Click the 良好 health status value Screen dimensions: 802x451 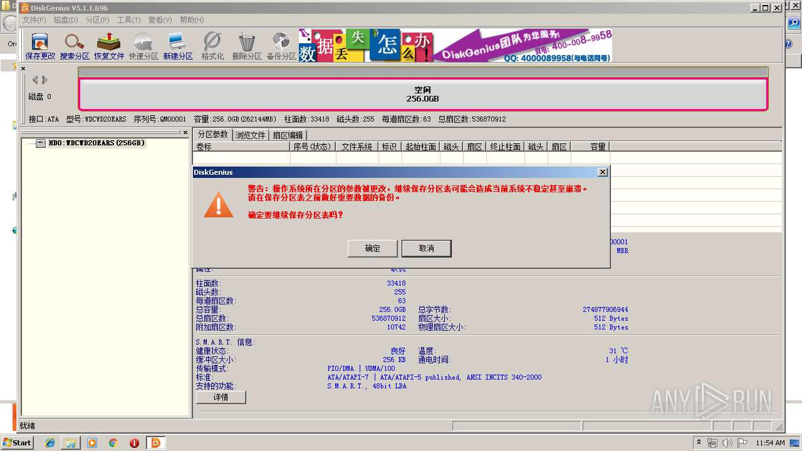(x=398, y=351)
